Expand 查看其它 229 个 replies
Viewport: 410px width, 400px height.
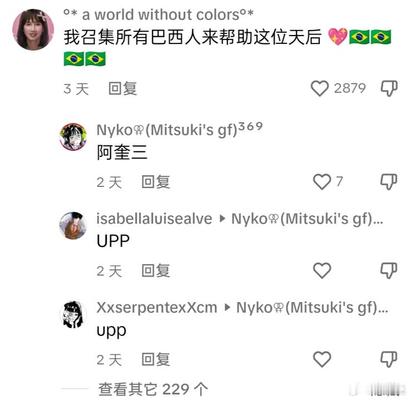click(x=153, y=389)
